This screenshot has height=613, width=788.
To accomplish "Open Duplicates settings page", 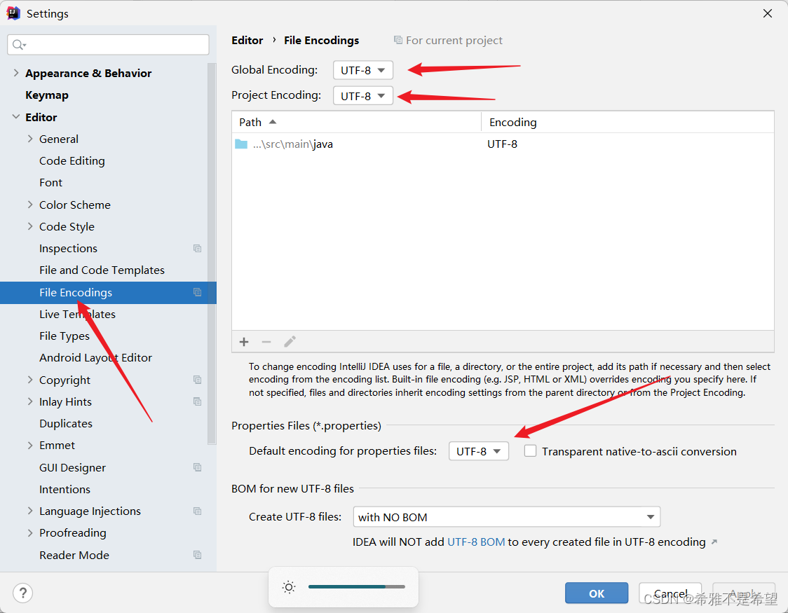I will pyautogui.click(x=66, y=423).
